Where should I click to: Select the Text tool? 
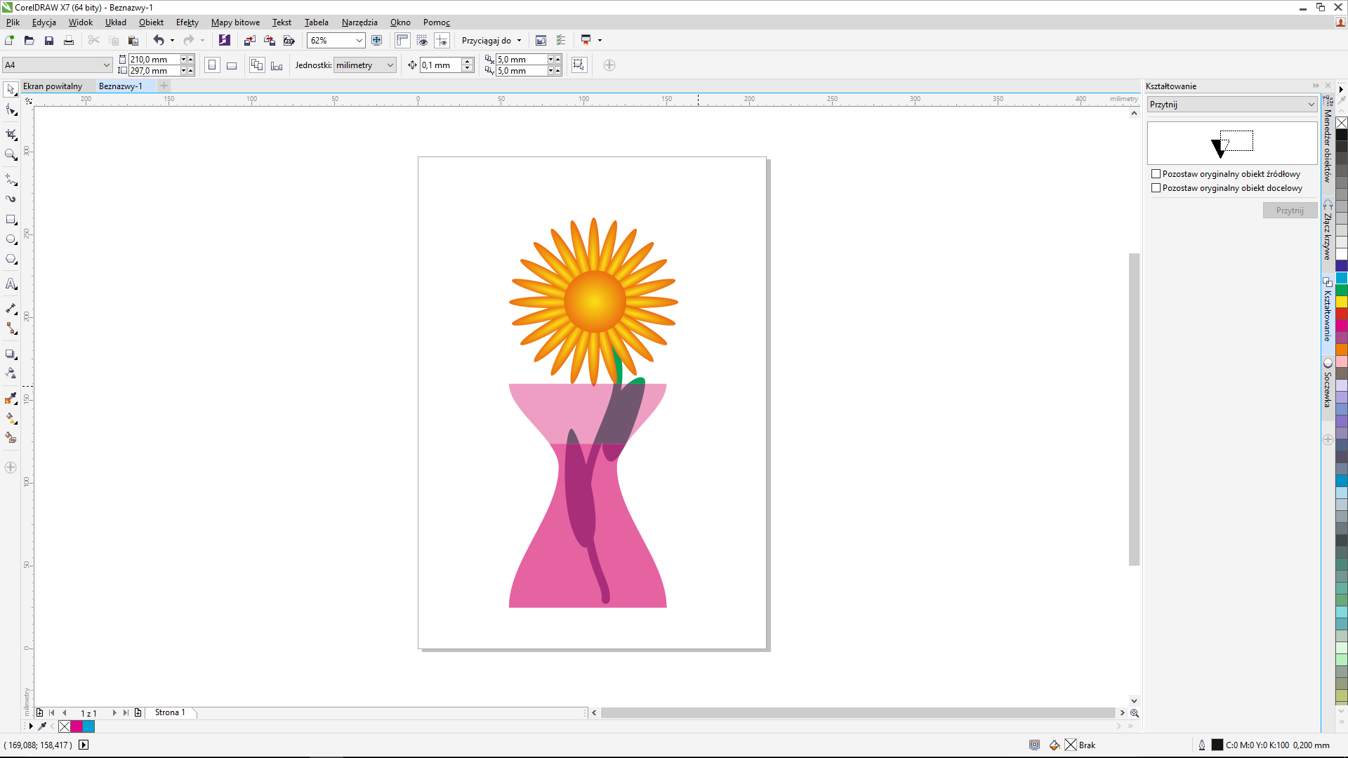pos(11,284)
